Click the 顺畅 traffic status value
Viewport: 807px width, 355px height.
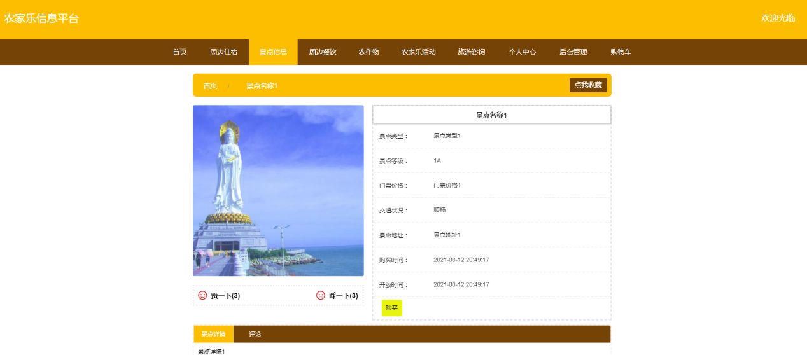(440, 210)
